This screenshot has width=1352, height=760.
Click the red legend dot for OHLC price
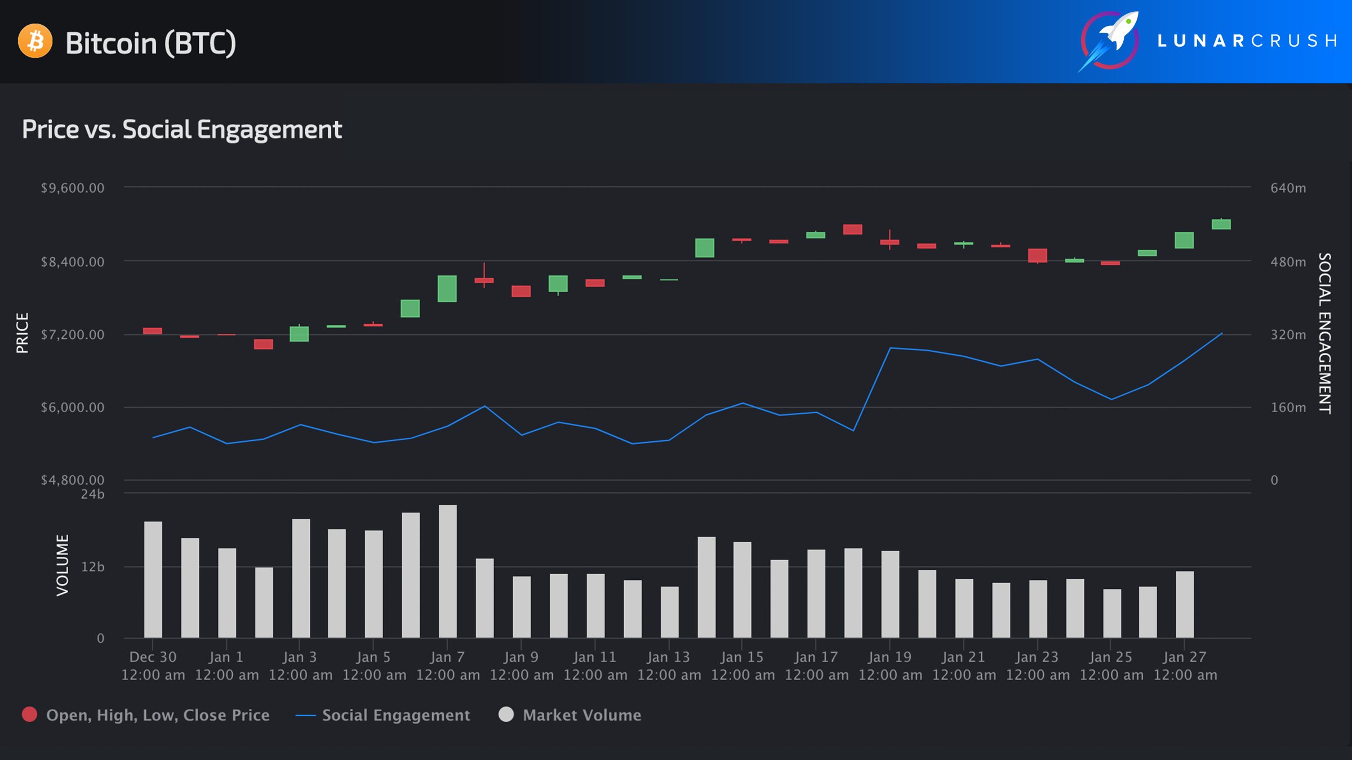click(x=29, y=714)
